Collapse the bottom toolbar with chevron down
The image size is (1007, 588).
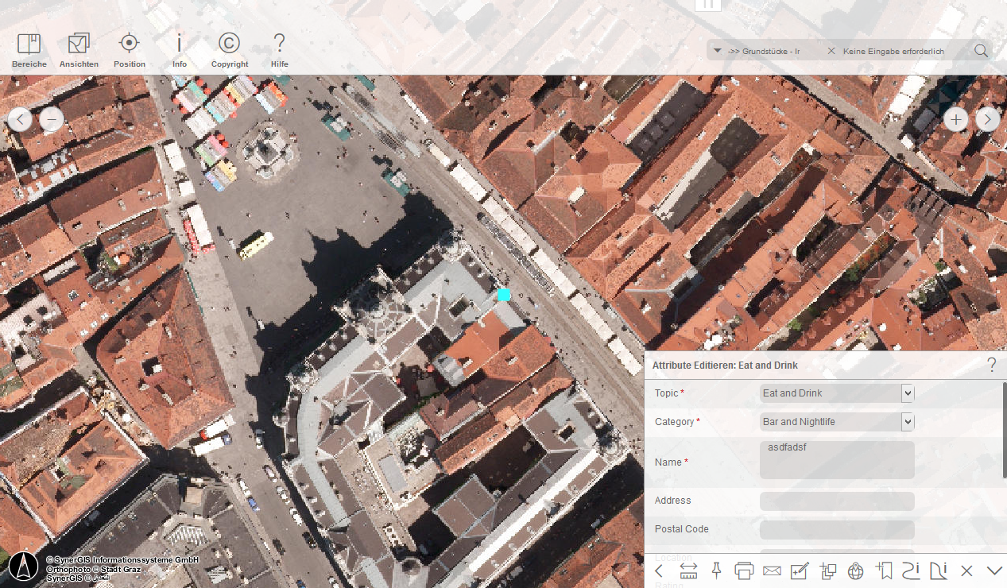pyautogui.click(x=993, y=571)
